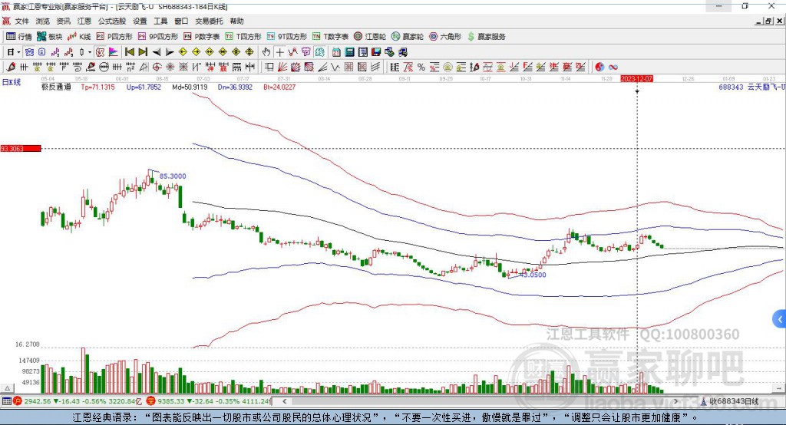Jump to last bar icon
786x425 pixels.
pos(143,52)
